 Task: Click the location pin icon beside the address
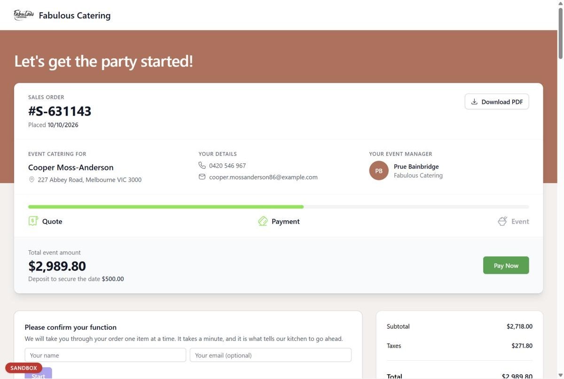point(31,179)
